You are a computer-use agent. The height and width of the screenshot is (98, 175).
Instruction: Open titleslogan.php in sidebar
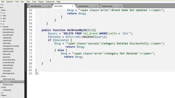8,73
